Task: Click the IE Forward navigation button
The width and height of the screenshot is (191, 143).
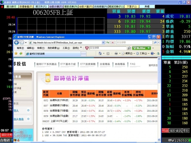Action: click(22, 42)
